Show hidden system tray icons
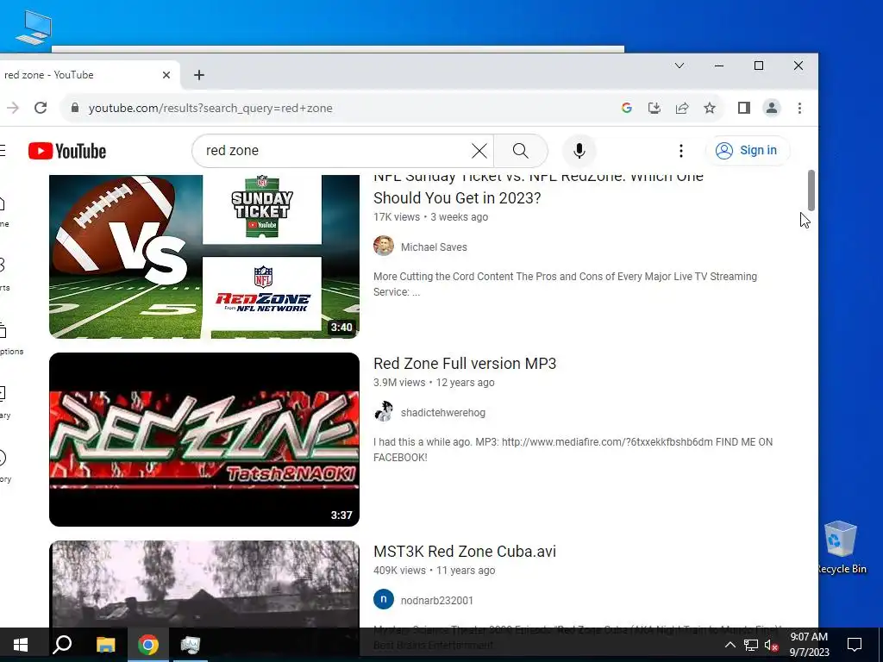Viewport: 883px width, 662px height. 730,645
